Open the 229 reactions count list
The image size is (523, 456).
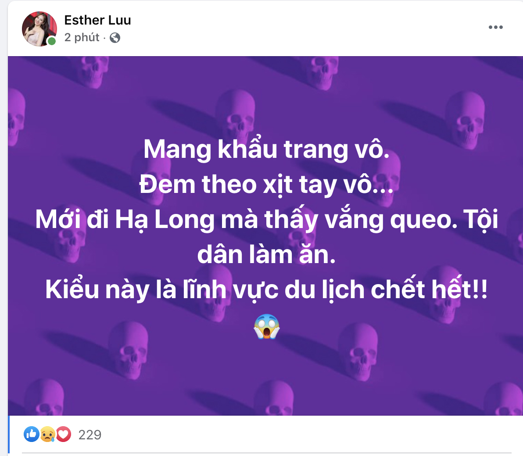[90, 435]
